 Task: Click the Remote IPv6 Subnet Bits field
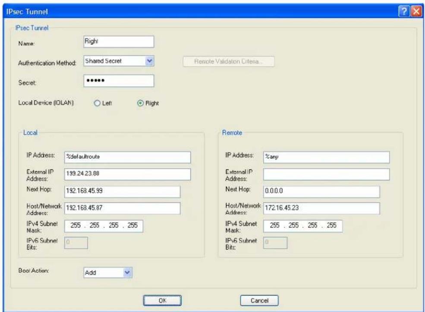click(275, 243)
